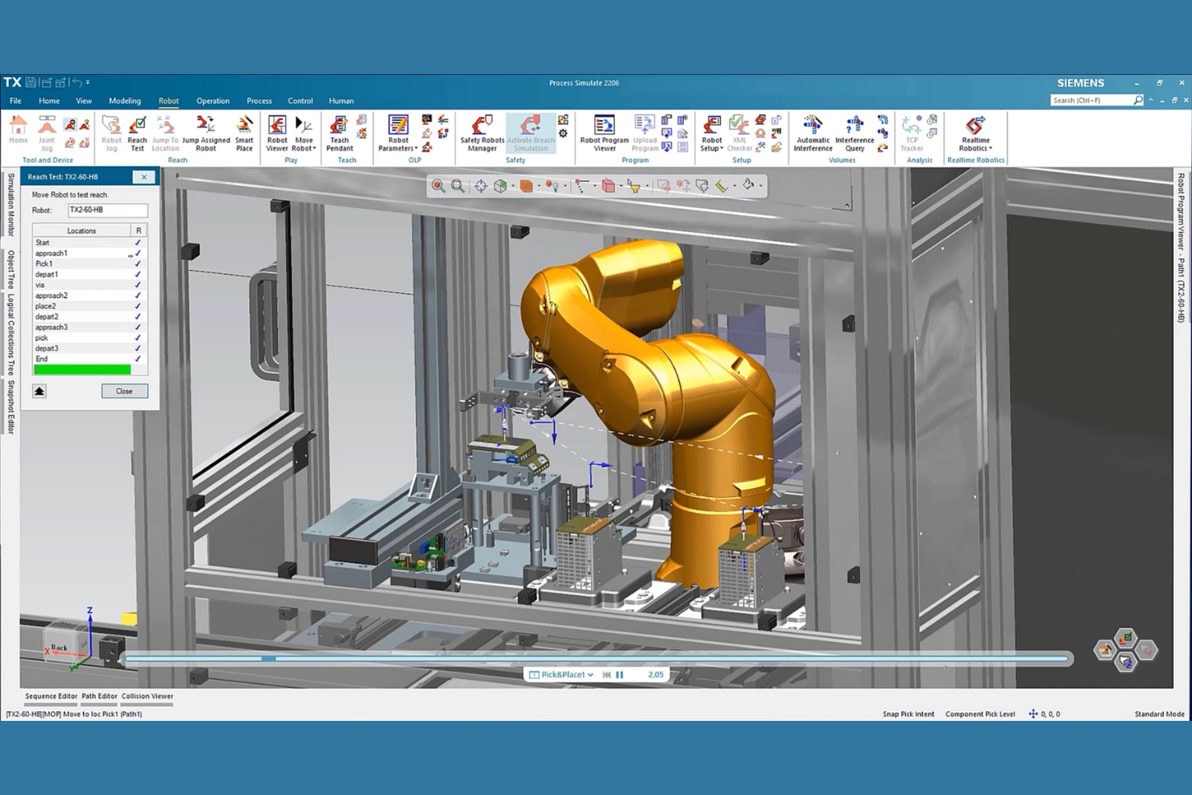Close the Reach Test dialog via Close button
This screenshot has height=795, width=1192.
(124, 391)
